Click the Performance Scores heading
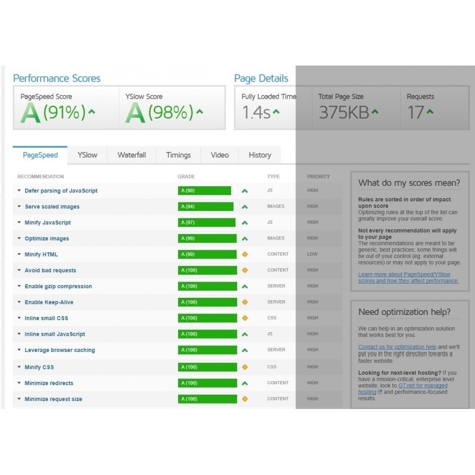Screen dimensions: 475x475 tap(57, 78)
